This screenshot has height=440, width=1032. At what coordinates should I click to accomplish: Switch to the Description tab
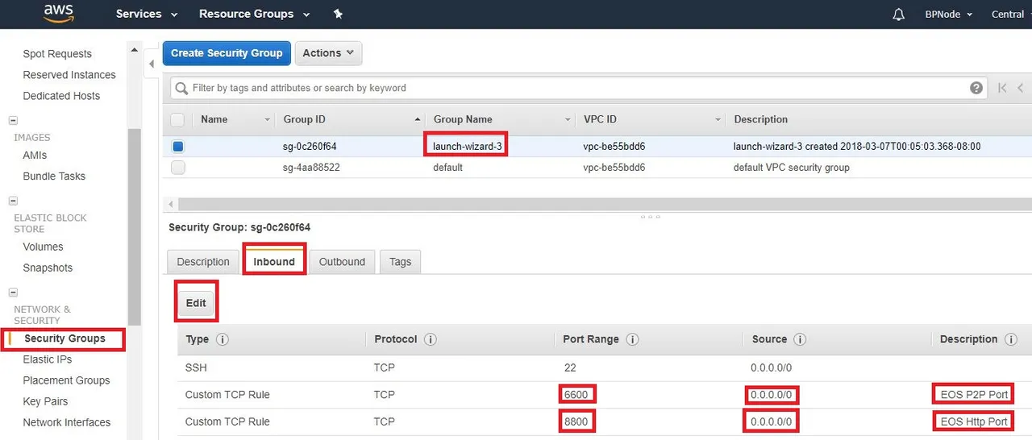point(203,262)
